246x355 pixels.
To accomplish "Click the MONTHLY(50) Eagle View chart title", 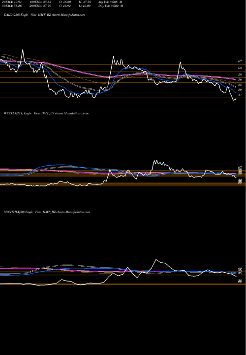I will [47, 212].
